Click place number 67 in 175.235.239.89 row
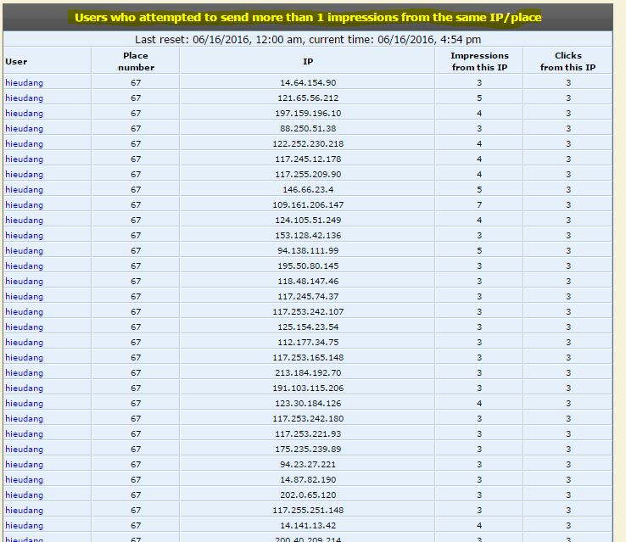Viewport: 626px width, 542px height. point(136,449)
